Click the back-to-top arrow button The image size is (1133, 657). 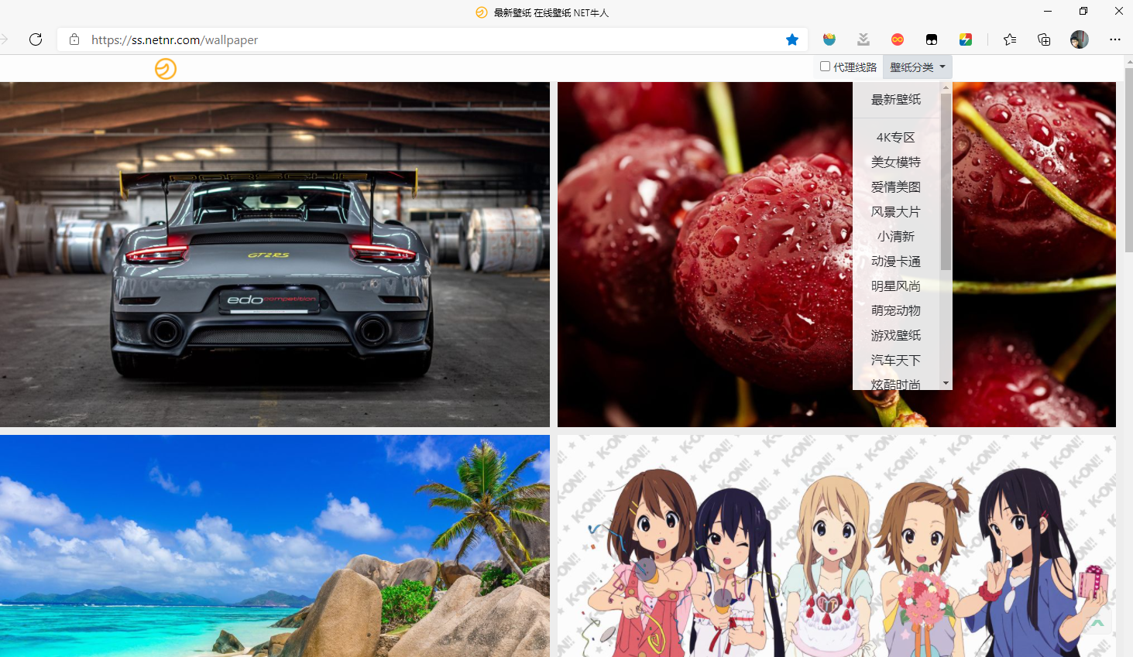1097,623
